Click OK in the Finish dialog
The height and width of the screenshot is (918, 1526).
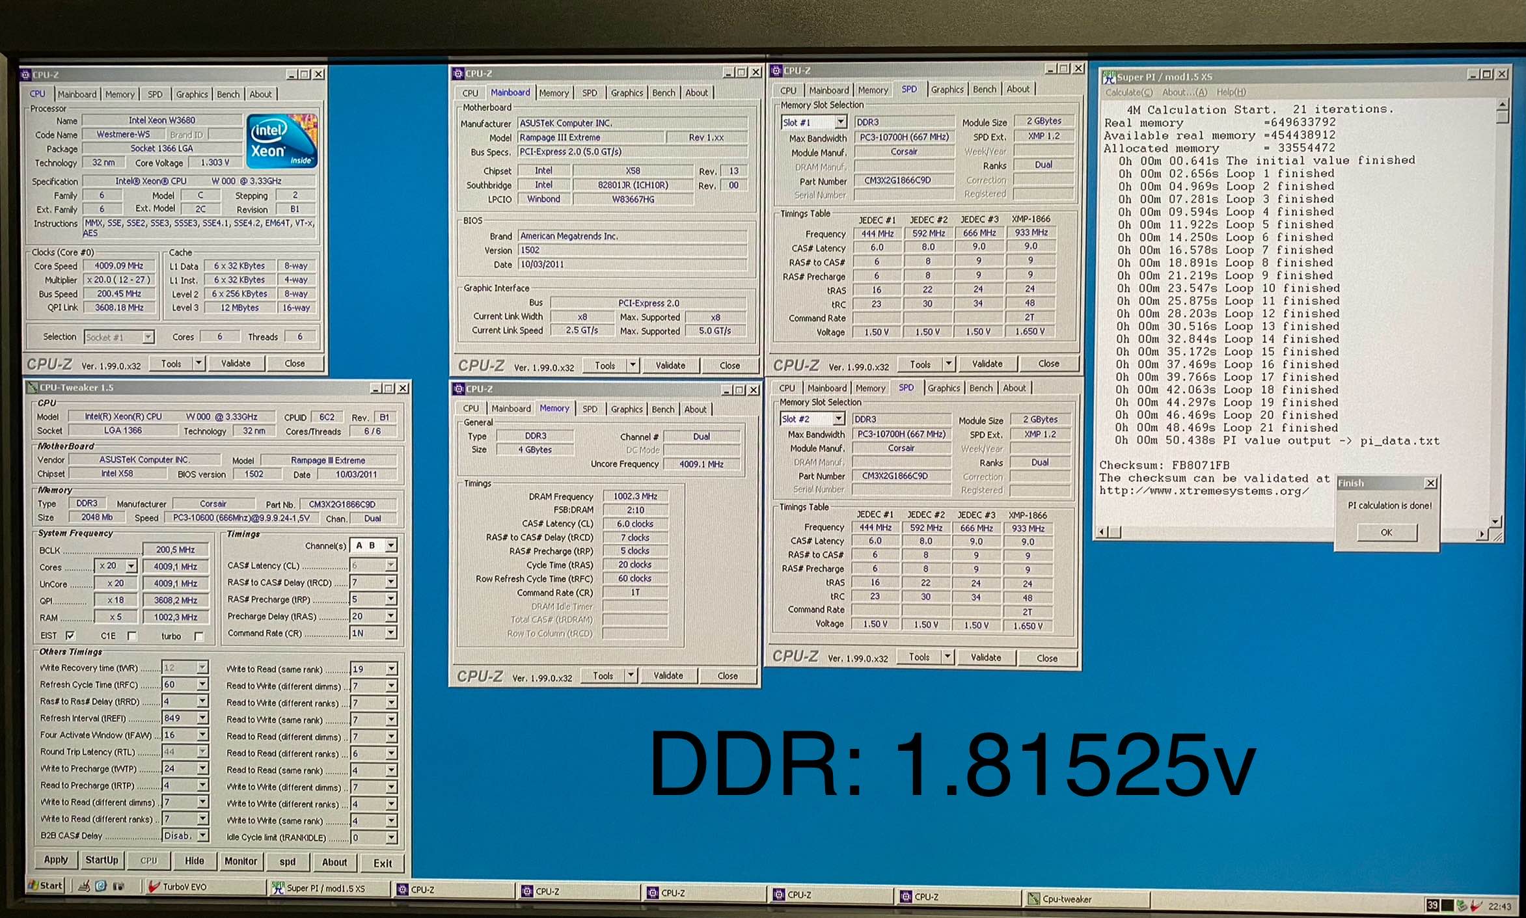pos(1386,532)
